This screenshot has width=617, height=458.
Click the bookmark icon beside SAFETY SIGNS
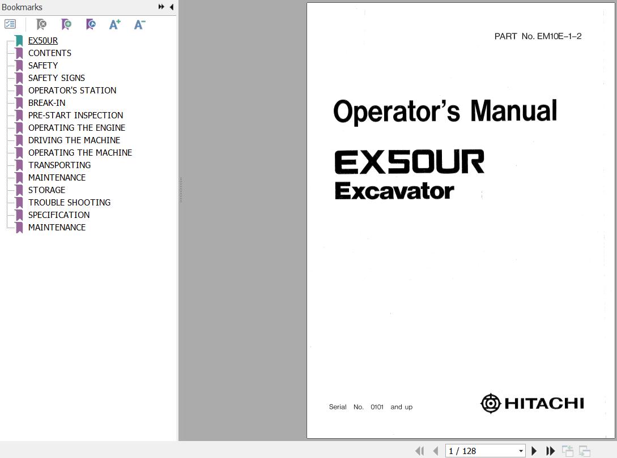coord(19,78)
